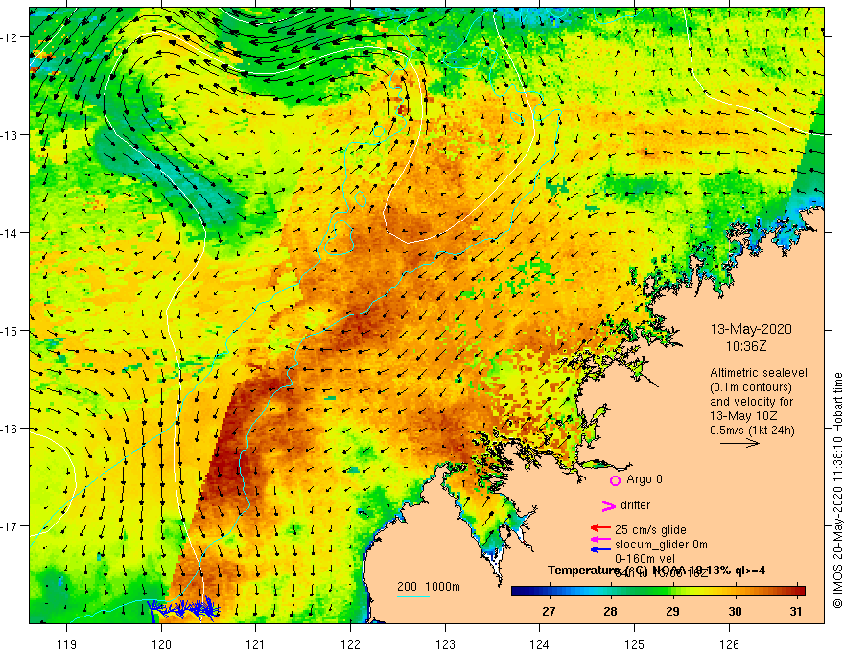Screen dimensions: 844x652
Task: Click the longitude axis label 122
Action: [350, 644]
